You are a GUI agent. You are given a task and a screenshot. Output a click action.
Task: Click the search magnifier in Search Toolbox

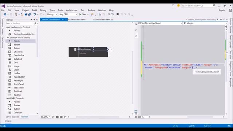click(x=35, y=23)
